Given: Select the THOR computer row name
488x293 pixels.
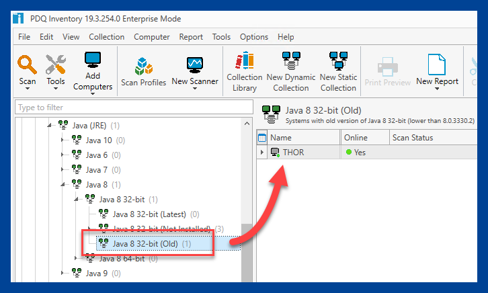Looking at the screenshot, I should pos(293,152).
